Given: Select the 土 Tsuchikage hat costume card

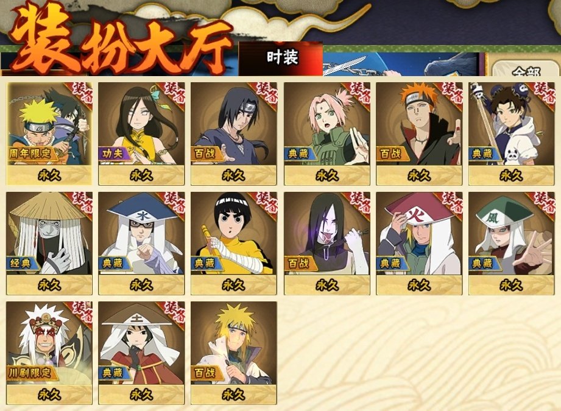Looking at the screenshot, I should point(141,353).
